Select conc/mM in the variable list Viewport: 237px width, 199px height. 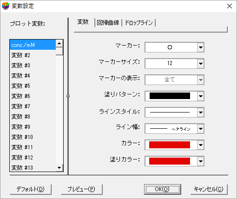33,45
